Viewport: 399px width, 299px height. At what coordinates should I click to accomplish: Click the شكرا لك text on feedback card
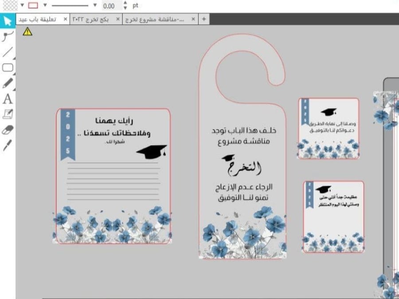(115, 142)
